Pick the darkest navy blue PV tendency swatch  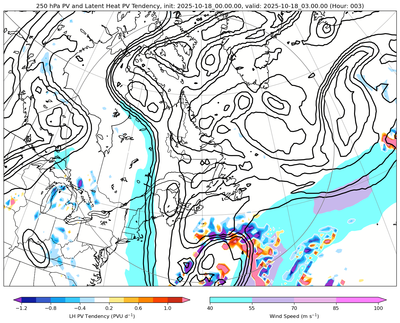29,300
